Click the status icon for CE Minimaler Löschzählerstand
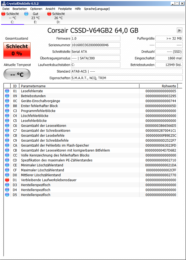 [x=7, y=165]
